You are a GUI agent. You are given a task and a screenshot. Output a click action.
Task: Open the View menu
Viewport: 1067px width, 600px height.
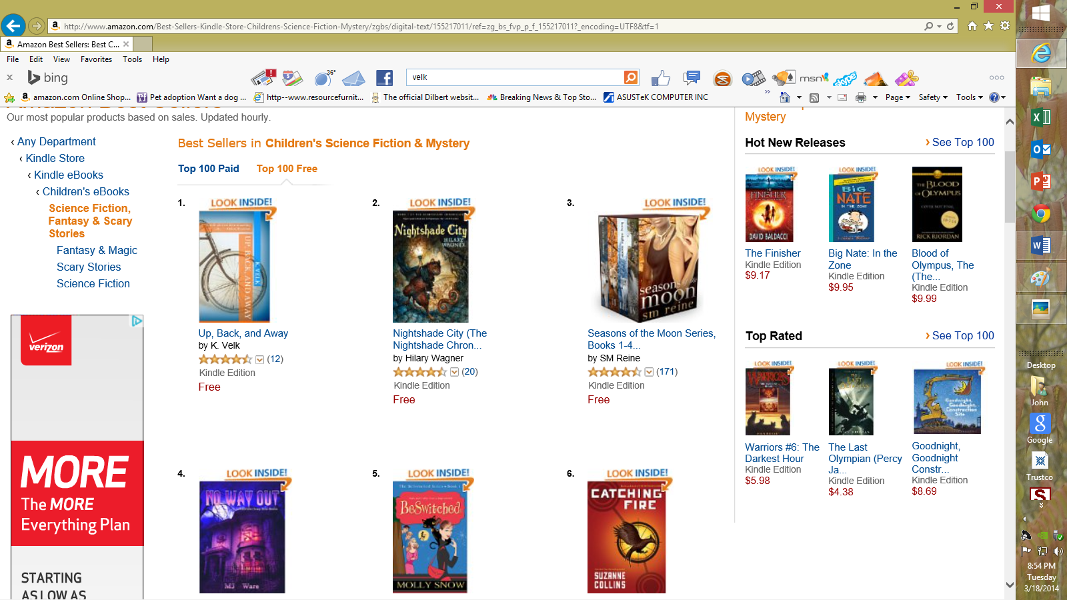coord(61,59)
